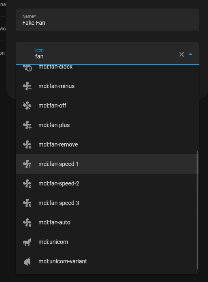The width and height of the screenshot is (208, 282).
Task: Choose the mdi:fan-off option
Action: click(x=107, y=105)
